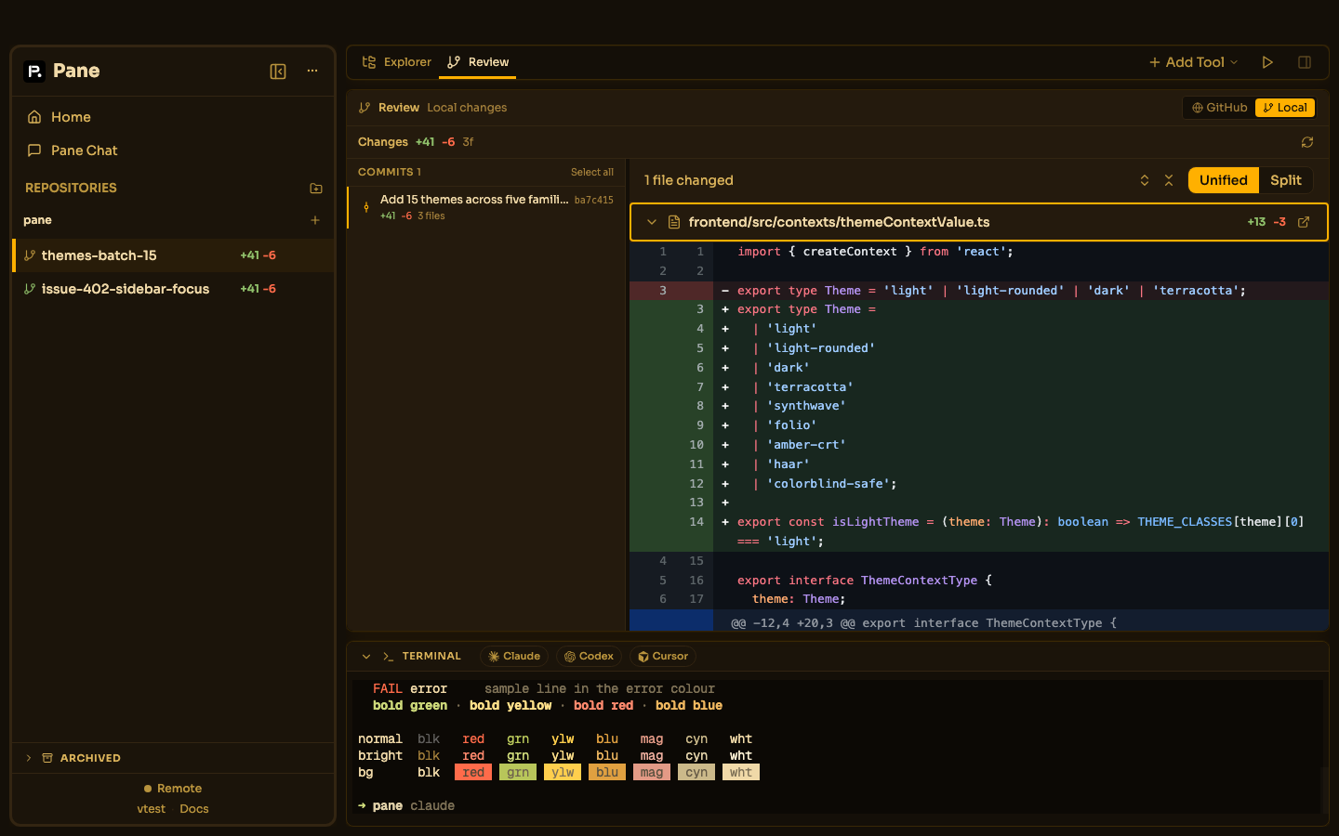
Task: Select issue-402-sidebar-focus branch
Action: point(173,289)
